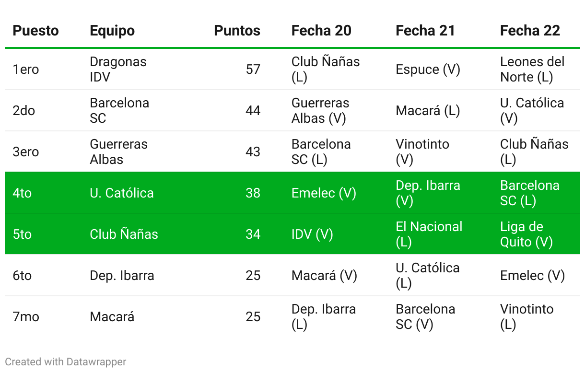Open the Created with Datawrapper link

click(x=66, y=361)
